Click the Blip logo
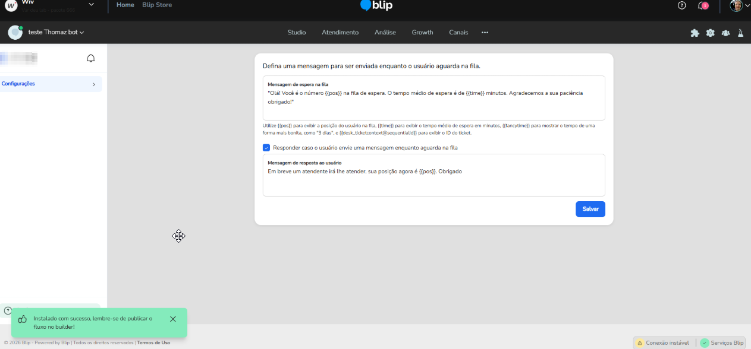751x349 pixels. (376, 5)
